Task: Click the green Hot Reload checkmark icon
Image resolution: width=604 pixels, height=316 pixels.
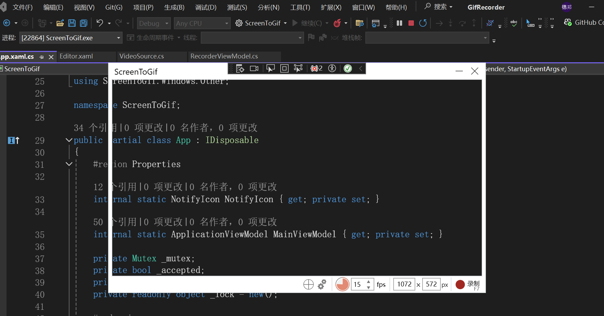Action: click(x=348, y=68)
